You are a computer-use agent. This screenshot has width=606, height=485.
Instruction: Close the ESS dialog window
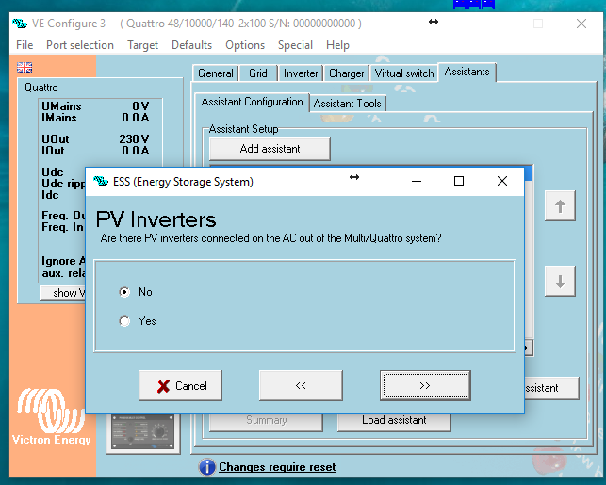pos(502,181)
